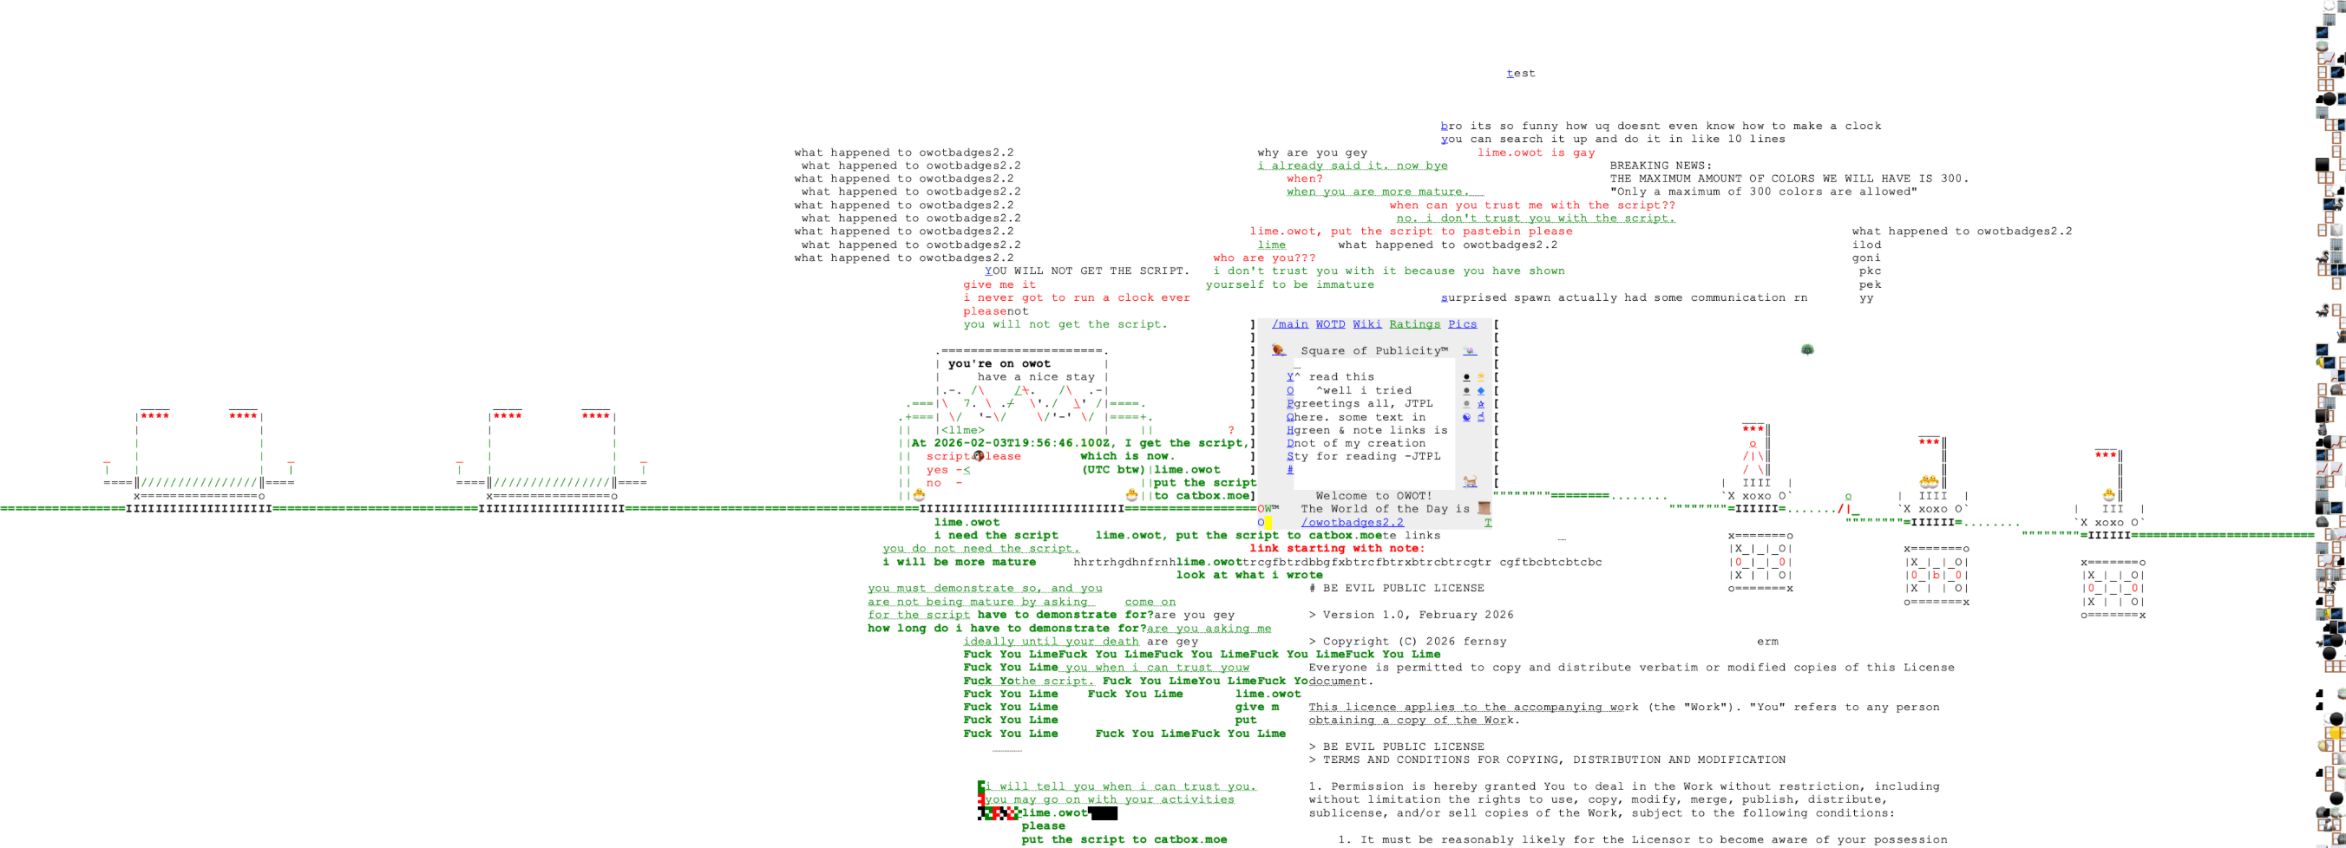The image size is (2346, 848).
Task: Open the green Ratings link
Action: point(1414,324)
